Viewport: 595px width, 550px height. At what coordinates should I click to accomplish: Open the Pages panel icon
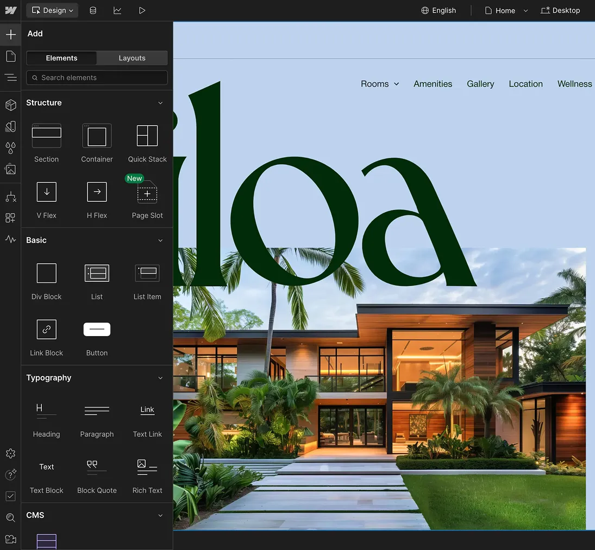11,56
